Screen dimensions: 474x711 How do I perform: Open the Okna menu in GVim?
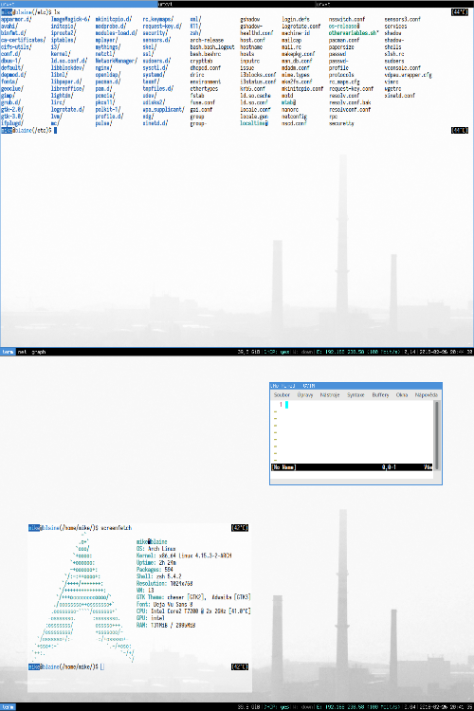tap(402, 395)
